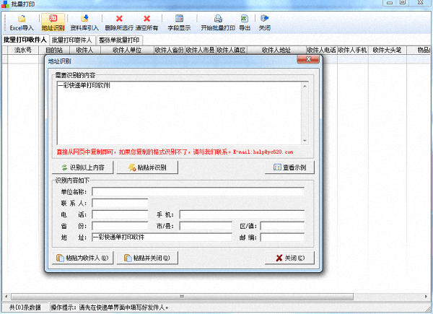This screenshot has height=314, width=433.
Task: Open the 整张单批量打印 tab
Action: tap(119, 40)
